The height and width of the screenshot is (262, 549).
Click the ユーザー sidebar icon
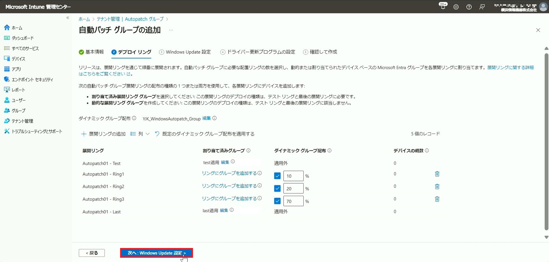tap(7, 100)
